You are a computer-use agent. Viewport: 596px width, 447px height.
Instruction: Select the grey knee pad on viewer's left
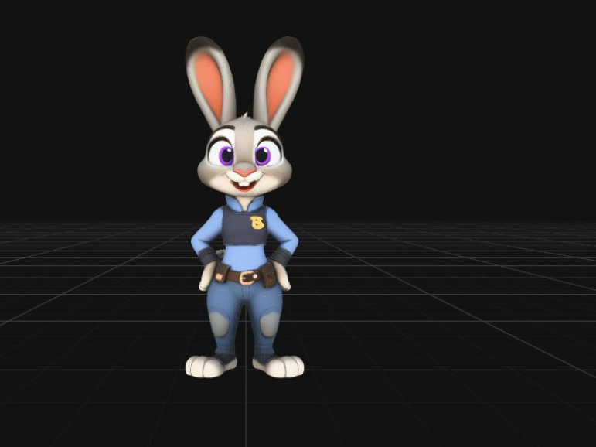220,324
